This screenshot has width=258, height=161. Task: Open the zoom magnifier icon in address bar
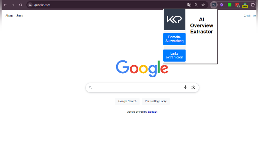click(196, 5)
